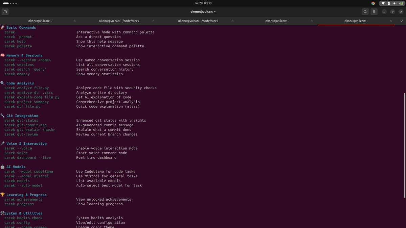
Task: Click 'sarek progress' command
Action: point(19,204)
